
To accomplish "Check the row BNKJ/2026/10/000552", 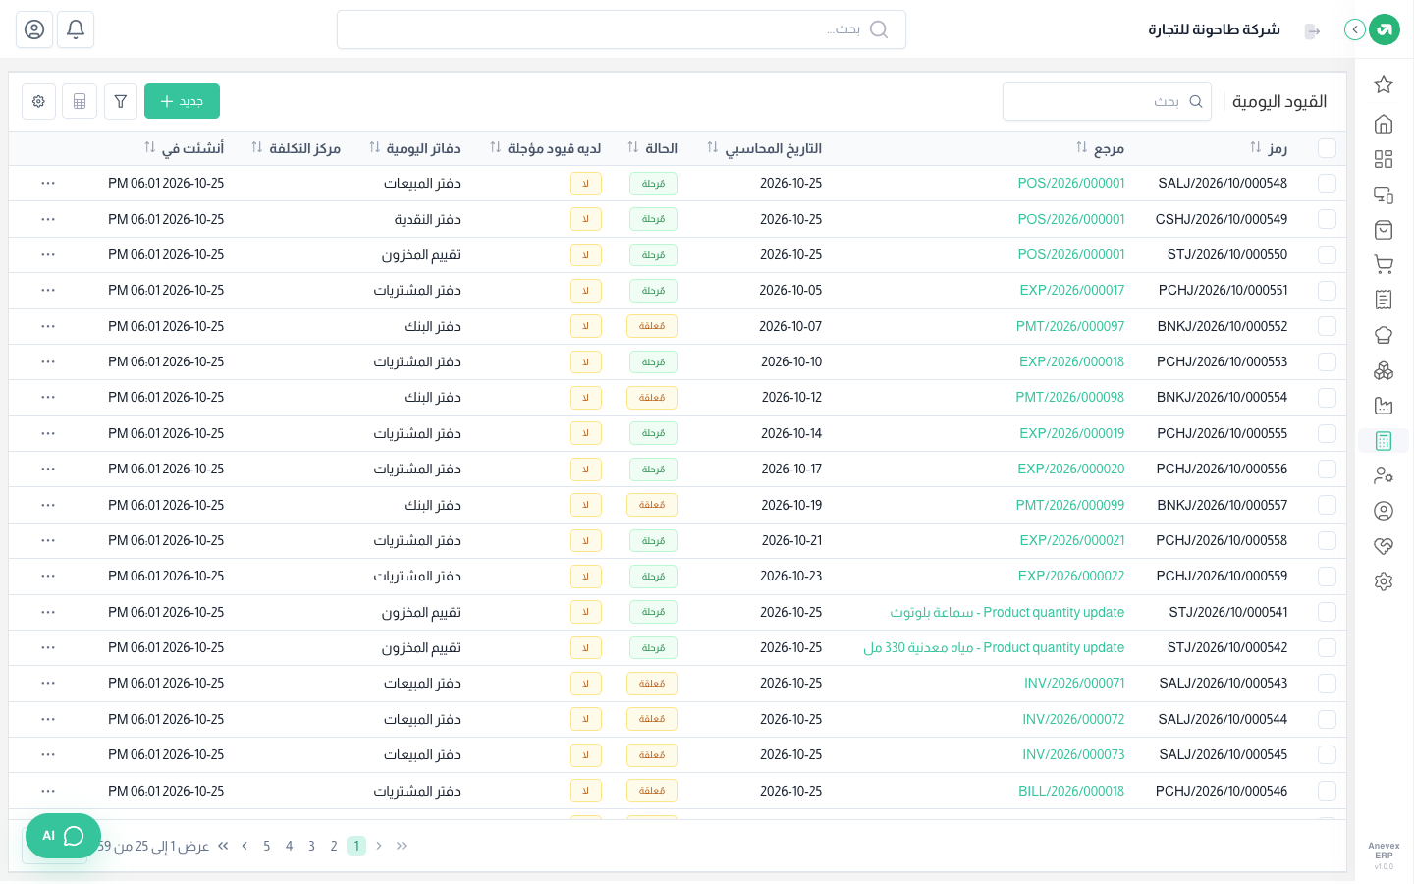I will coord(1327,326).
